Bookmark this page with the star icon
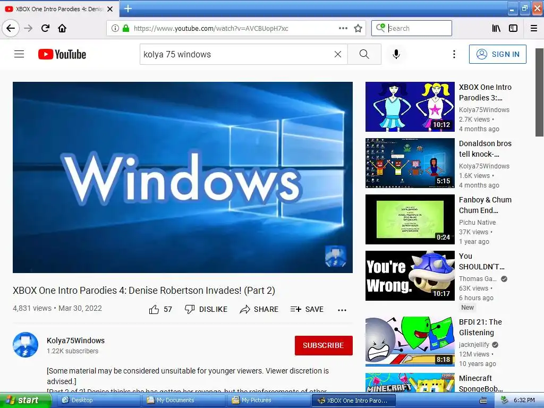The width and height of the screenshot is (544, 408). coord(358,28)
